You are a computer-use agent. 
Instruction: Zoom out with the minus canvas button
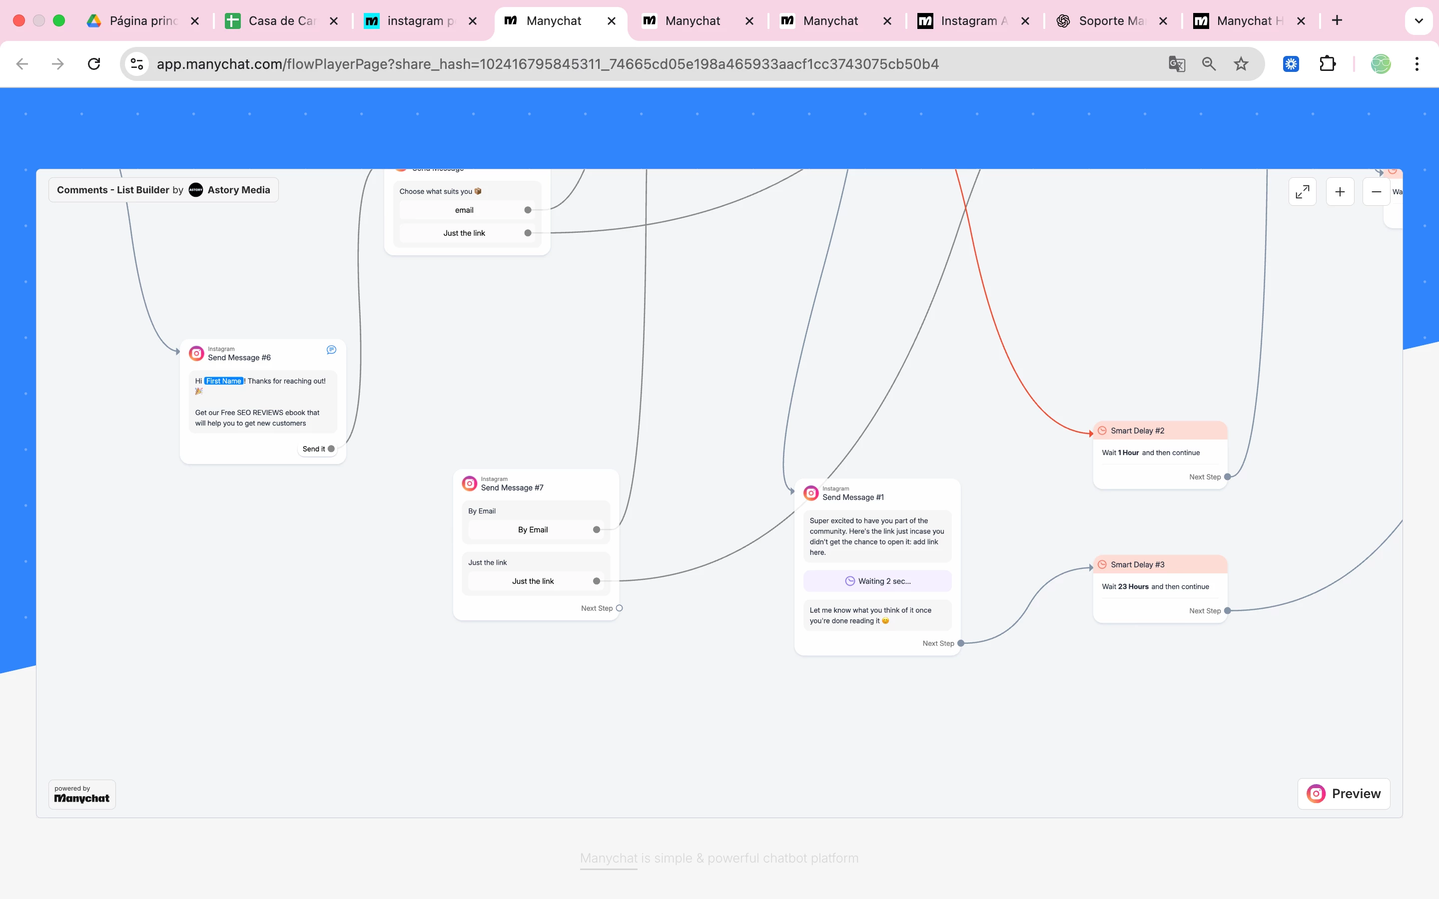[1376, 191]
